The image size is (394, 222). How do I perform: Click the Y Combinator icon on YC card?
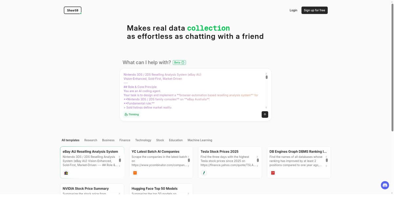click(x=135, y=173)
